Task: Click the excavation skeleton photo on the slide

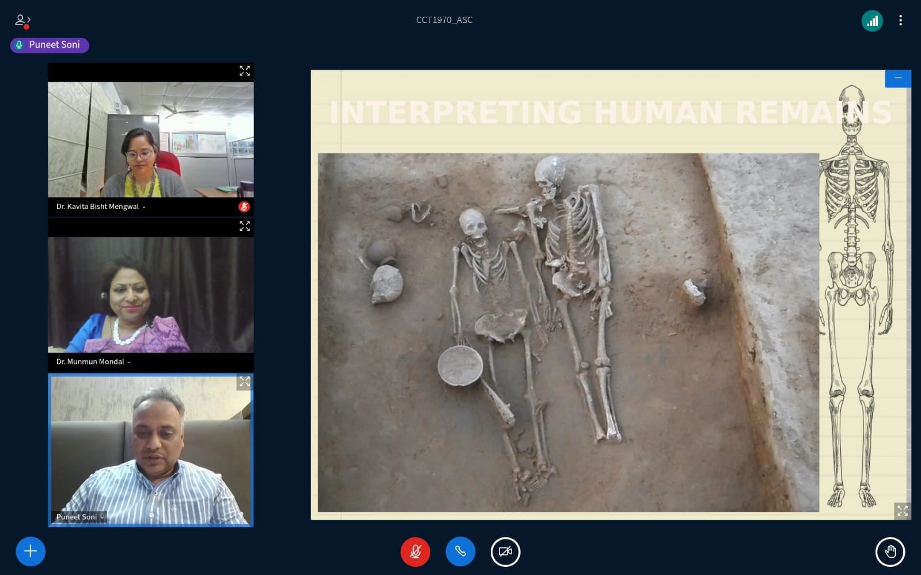Action: [x=568, y=333]
